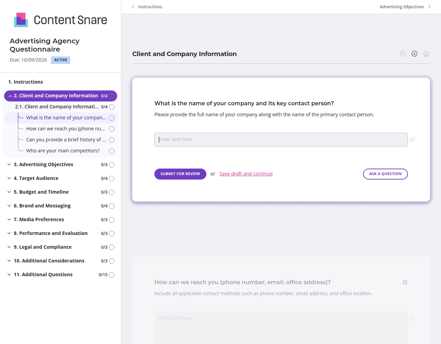Click progress circle for 6. Brand and Messaging
Viewport: 441px width, 344px height.
(x=112, y=206)
